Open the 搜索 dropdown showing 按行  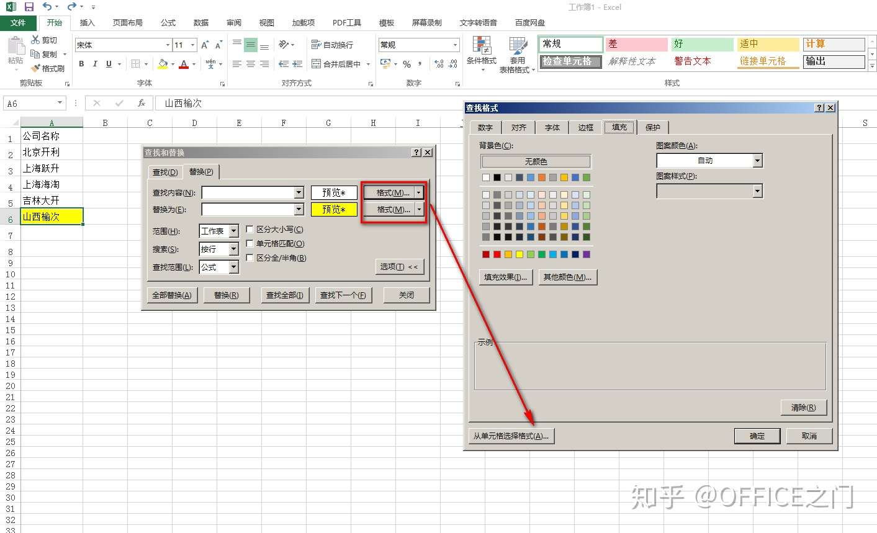pos(233,249)
